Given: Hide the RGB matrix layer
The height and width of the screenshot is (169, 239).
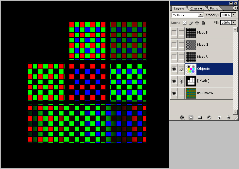Looking at the screenshot, I should pyautogui.click(x=174, y=93).
